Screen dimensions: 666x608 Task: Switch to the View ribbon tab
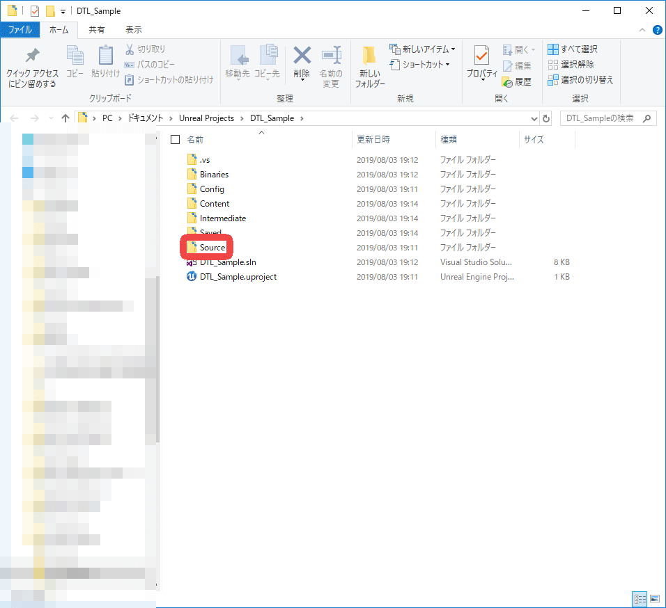coord(133,30)
